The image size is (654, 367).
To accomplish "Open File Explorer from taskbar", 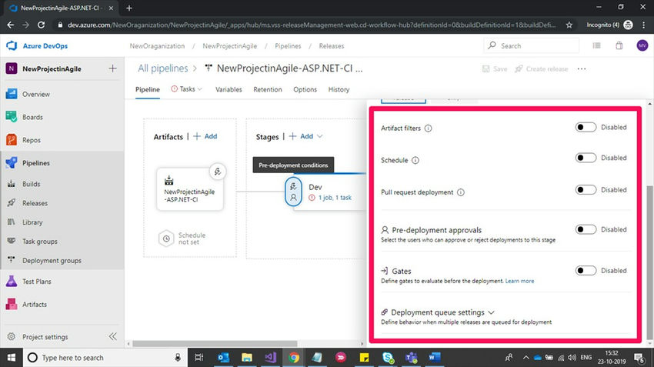I will click(x=246, y=358).
